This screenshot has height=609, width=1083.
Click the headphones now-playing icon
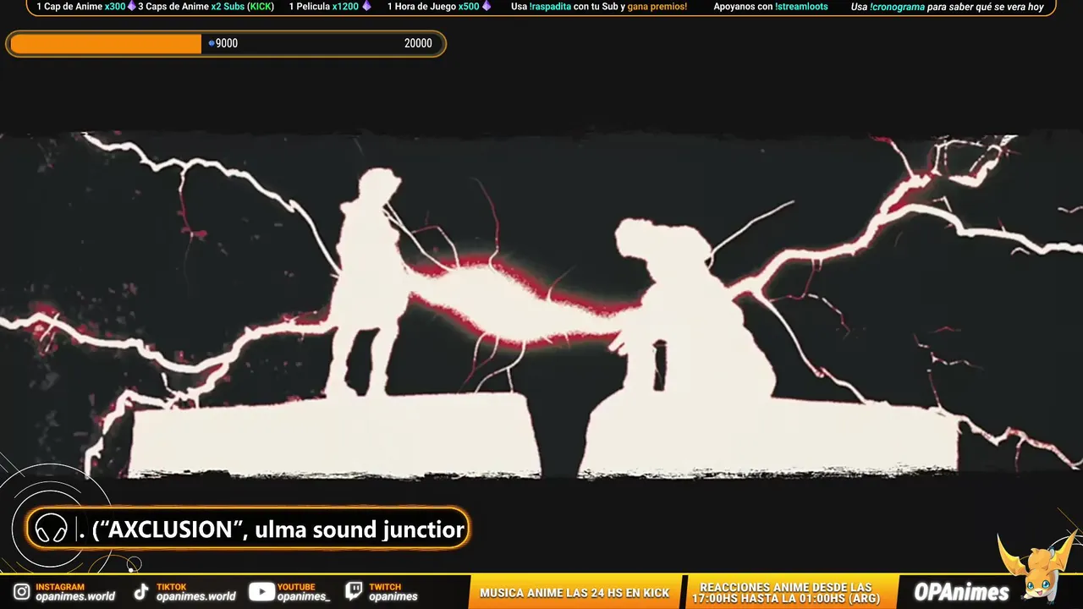[51, 529]
